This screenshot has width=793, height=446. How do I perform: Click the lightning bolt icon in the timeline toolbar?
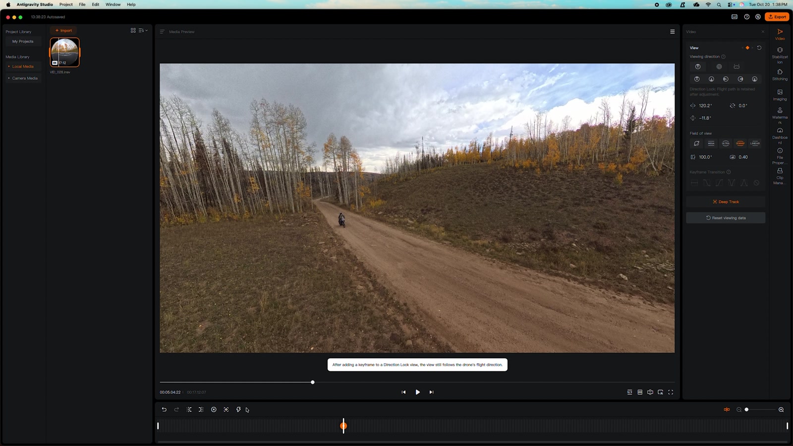point(238,410)
